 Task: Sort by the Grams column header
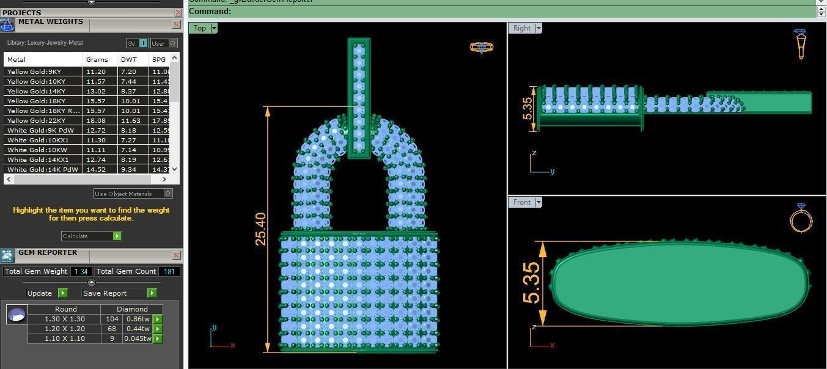(x=100, y=59)
